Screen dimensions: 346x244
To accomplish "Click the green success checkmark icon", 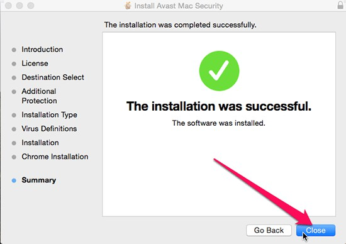I will pyautogui.click(x=219, y=71).
